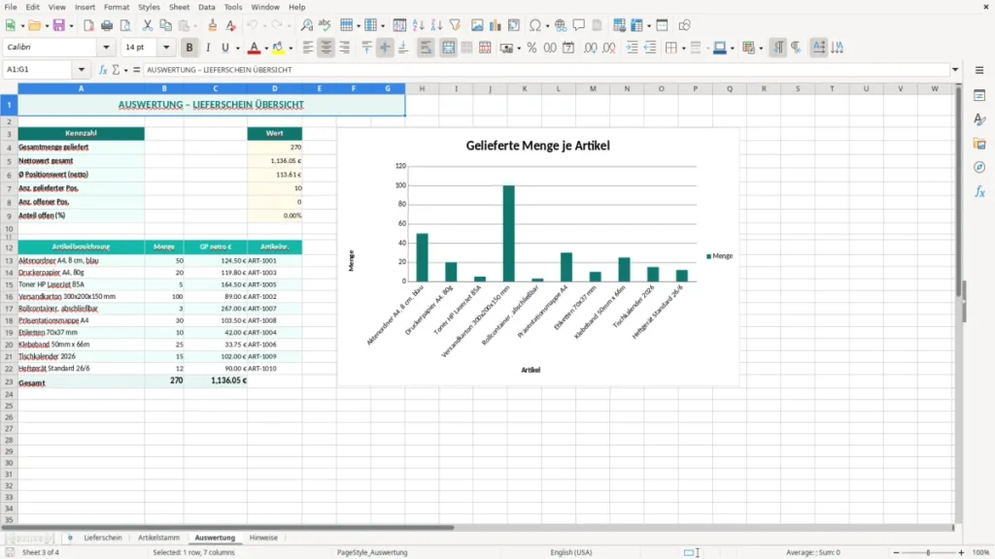Viewport: 995px width, 559px height.
Task: Open the Format menu
Action: pyautogui.click(x=117, y=7)
